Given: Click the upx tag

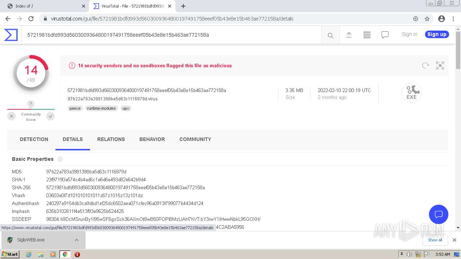Looking at the screenshot, I should [126, 108].
